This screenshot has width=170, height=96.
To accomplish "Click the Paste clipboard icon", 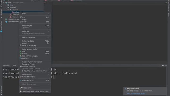I will pyautogui.click(x=21, y=22).
